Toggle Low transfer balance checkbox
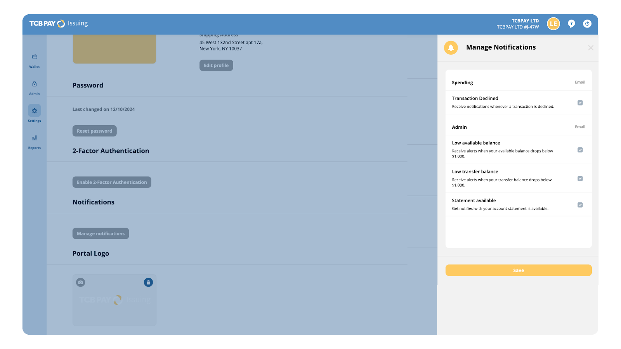Viewport: 621px width, 349px height. coord(580,179)
